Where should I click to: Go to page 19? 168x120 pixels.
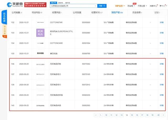[x=153, y=115]
